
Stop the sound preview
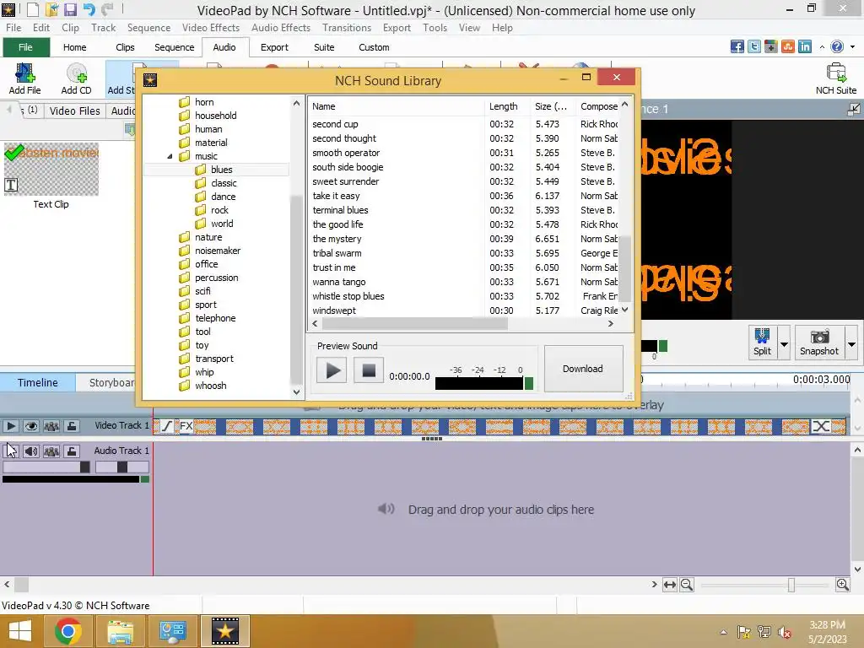coord(369,370)
